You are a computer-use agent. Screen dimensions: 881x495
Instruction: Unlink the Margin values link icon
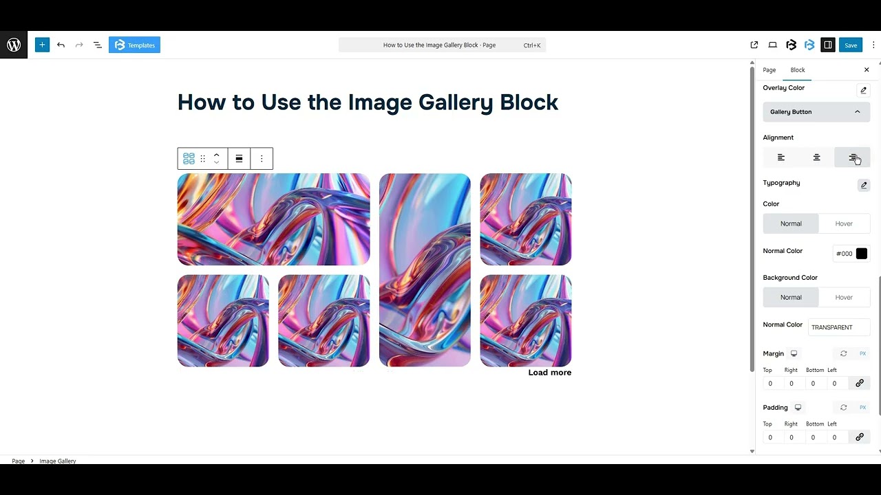click(859, 383)
